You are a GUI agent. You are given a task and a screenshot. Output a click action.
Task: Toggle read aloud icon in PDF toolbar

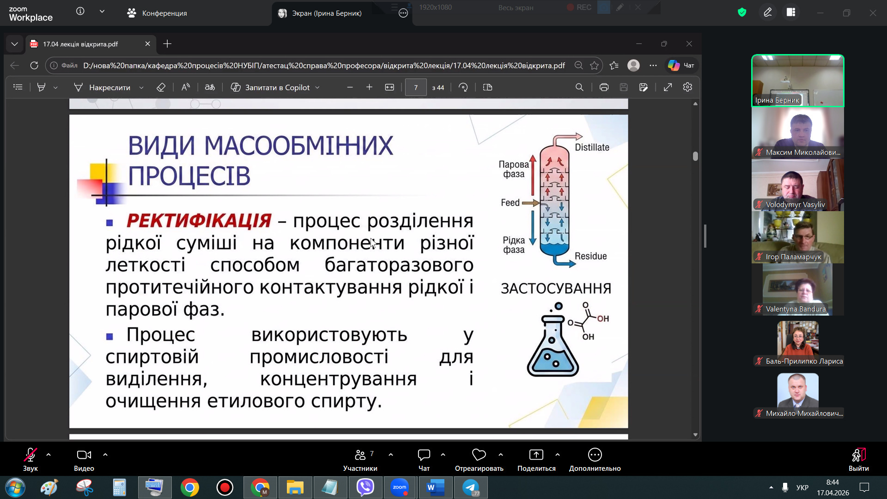tap(186, 87)
